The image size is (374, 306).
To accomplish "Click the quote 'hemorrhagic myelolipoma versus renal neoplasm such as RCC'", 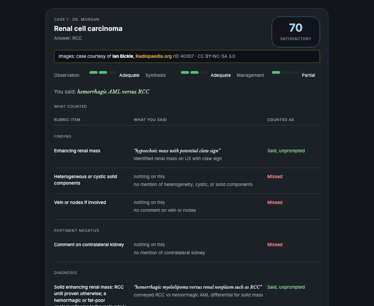I will click(x=198, y=287).
